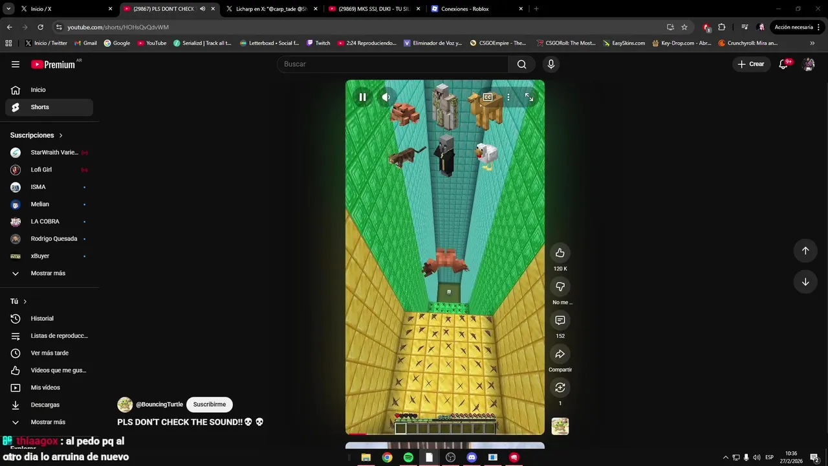Go to next Short with down arrow
Image resolution: width=828 pixels, height=466 pixels.
click(x=805, y=282)
